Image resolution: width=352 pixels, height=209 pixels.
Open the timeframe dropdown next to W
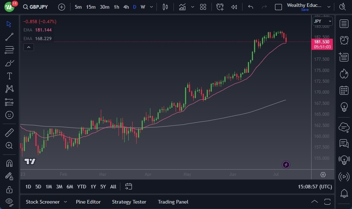[x=151, y=7]
